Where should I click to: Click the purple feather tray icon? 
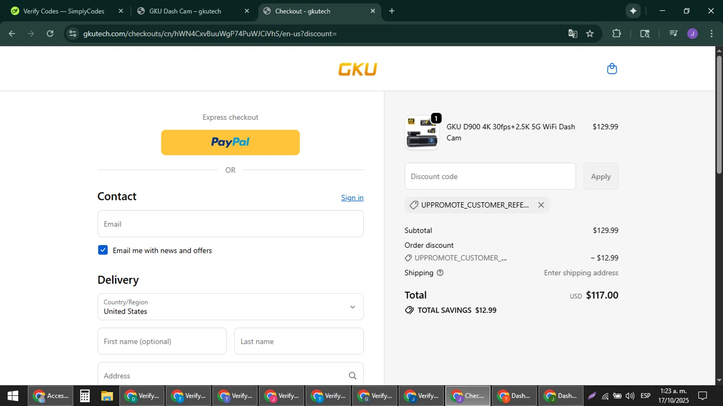[592, 396]
